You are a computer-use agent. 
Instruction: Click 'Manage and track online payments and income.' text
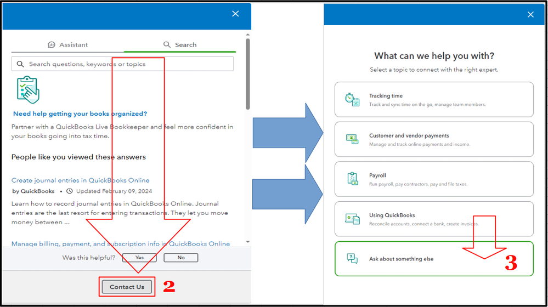pos(420,144)
